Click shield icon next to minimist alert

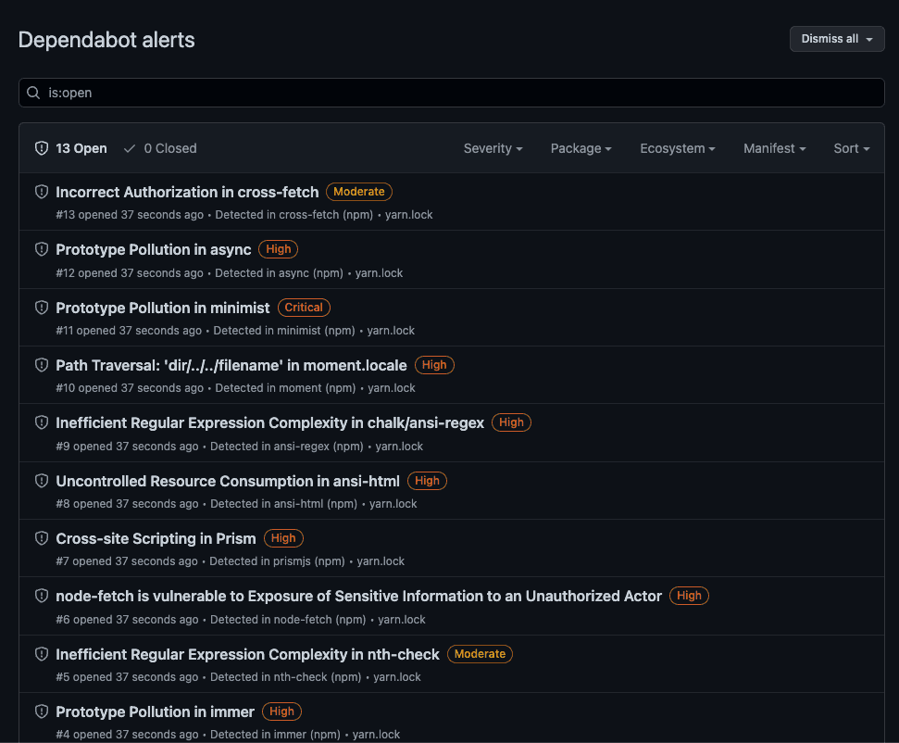click(x=42, y=308)
